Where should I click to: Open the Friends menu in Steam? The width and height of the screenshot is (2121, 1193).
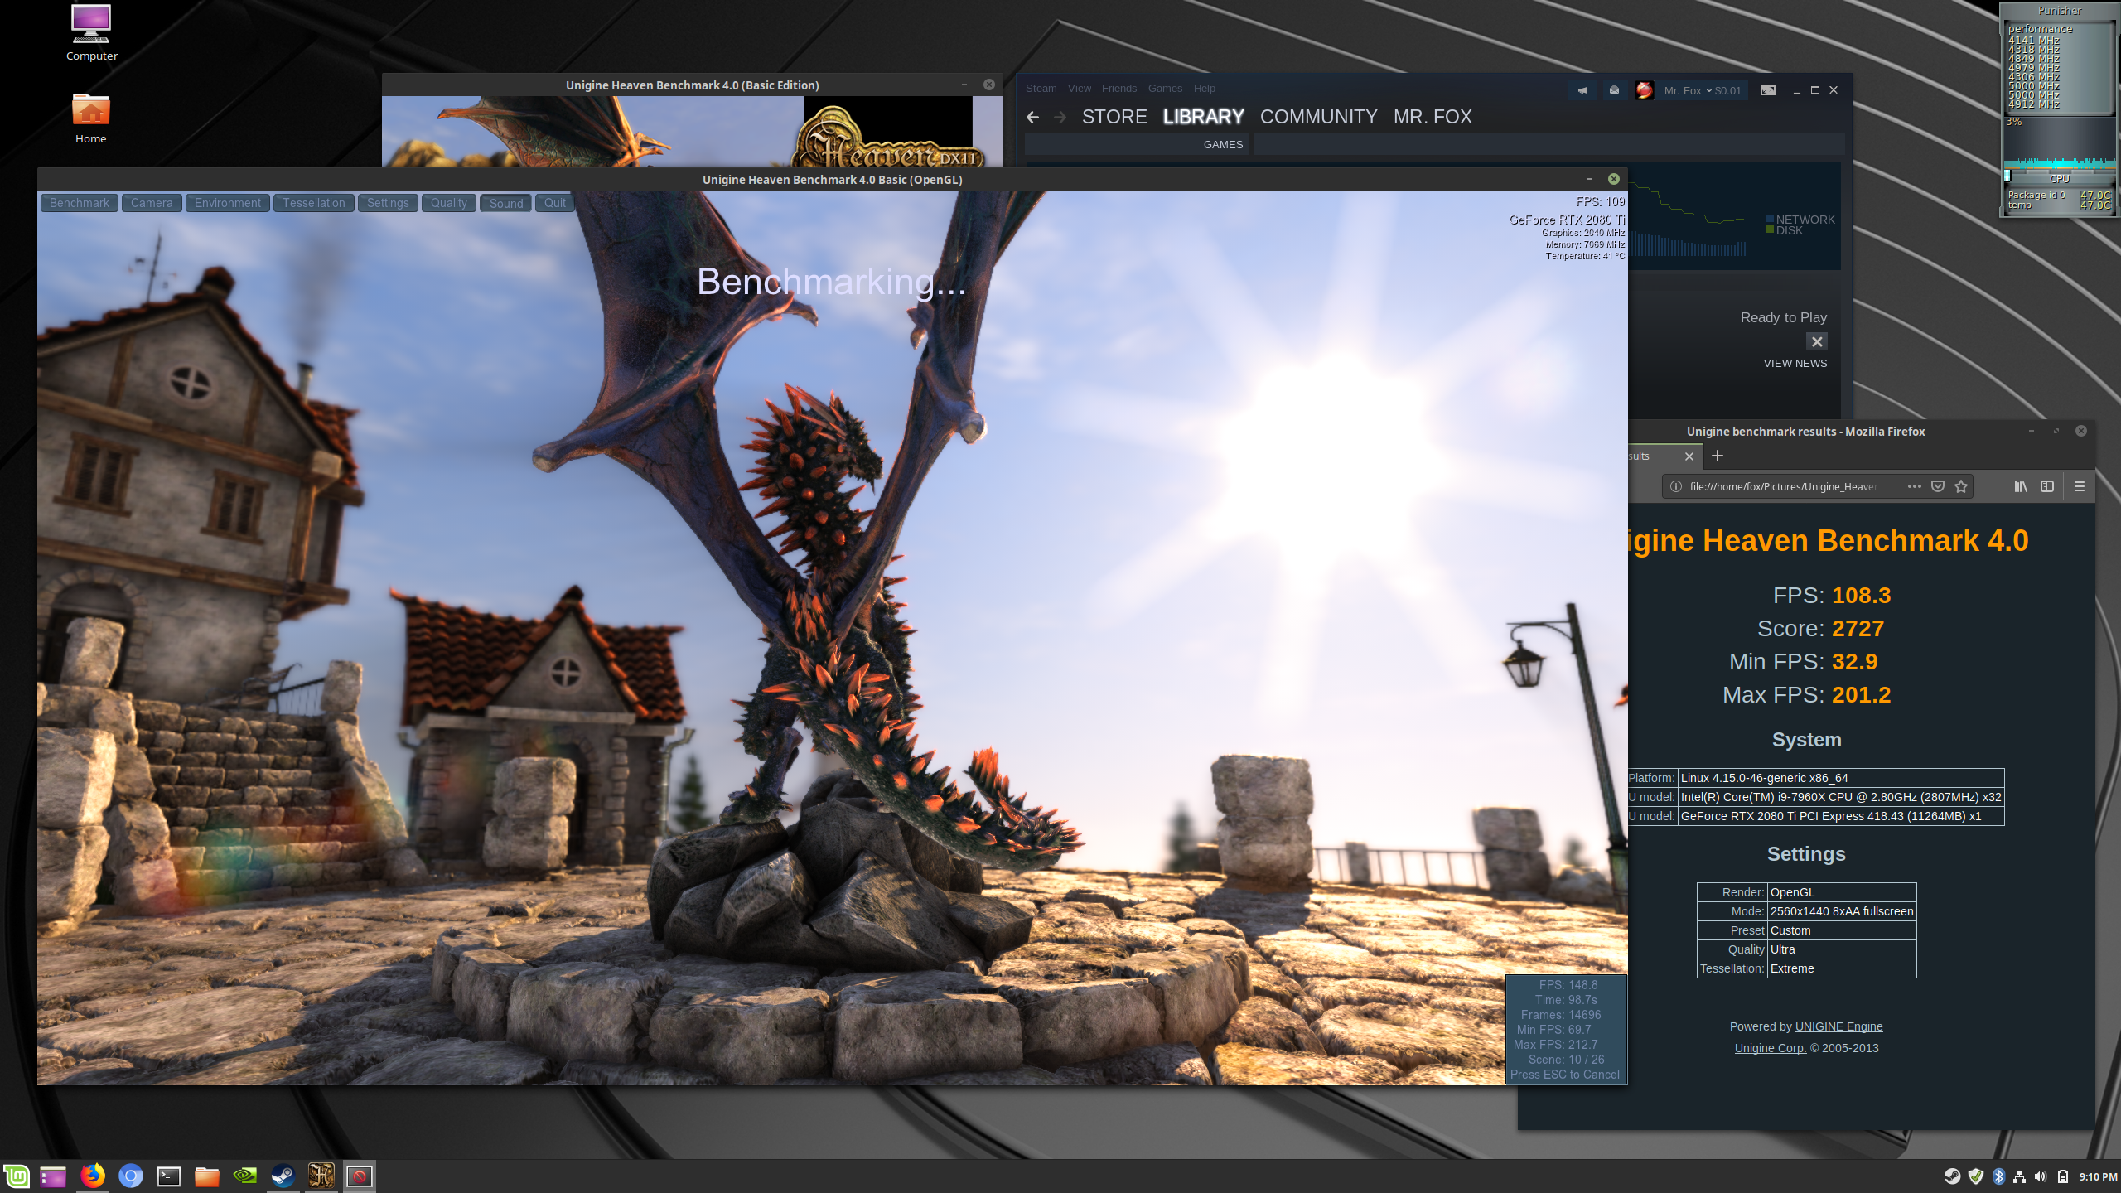[x=1118, y=89]
